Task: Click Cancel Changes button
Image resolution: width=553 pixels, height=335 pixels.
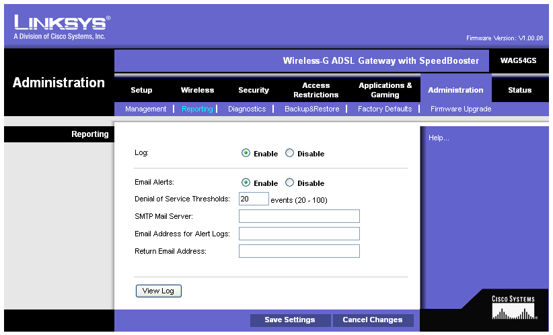Action: tap(373, 320)
